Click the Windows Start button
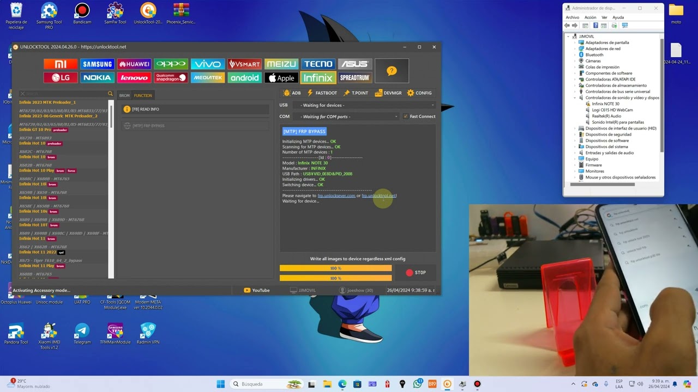698x392 pixels. pos(221,384)
